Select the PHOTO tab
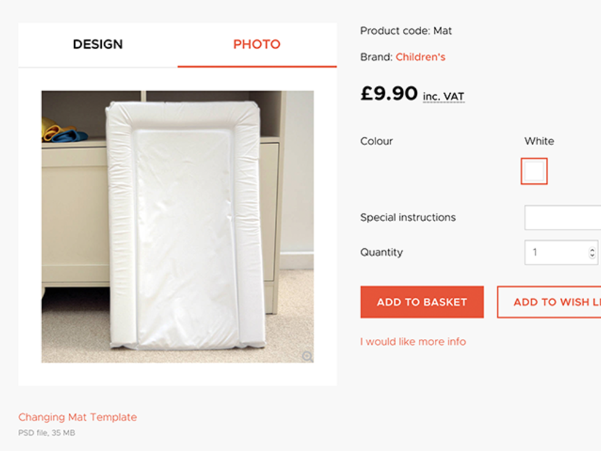Image resolution: width=601 pixels, height=451 pixels. pyautogui.click(x=257, y=45)
